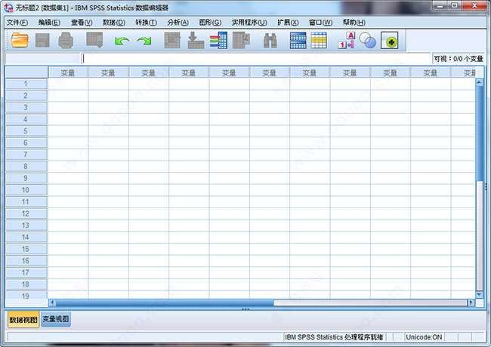Click the horizontal scrollbar thumb
The height and width of the screenshot is (347, 491).
(165, 302)
